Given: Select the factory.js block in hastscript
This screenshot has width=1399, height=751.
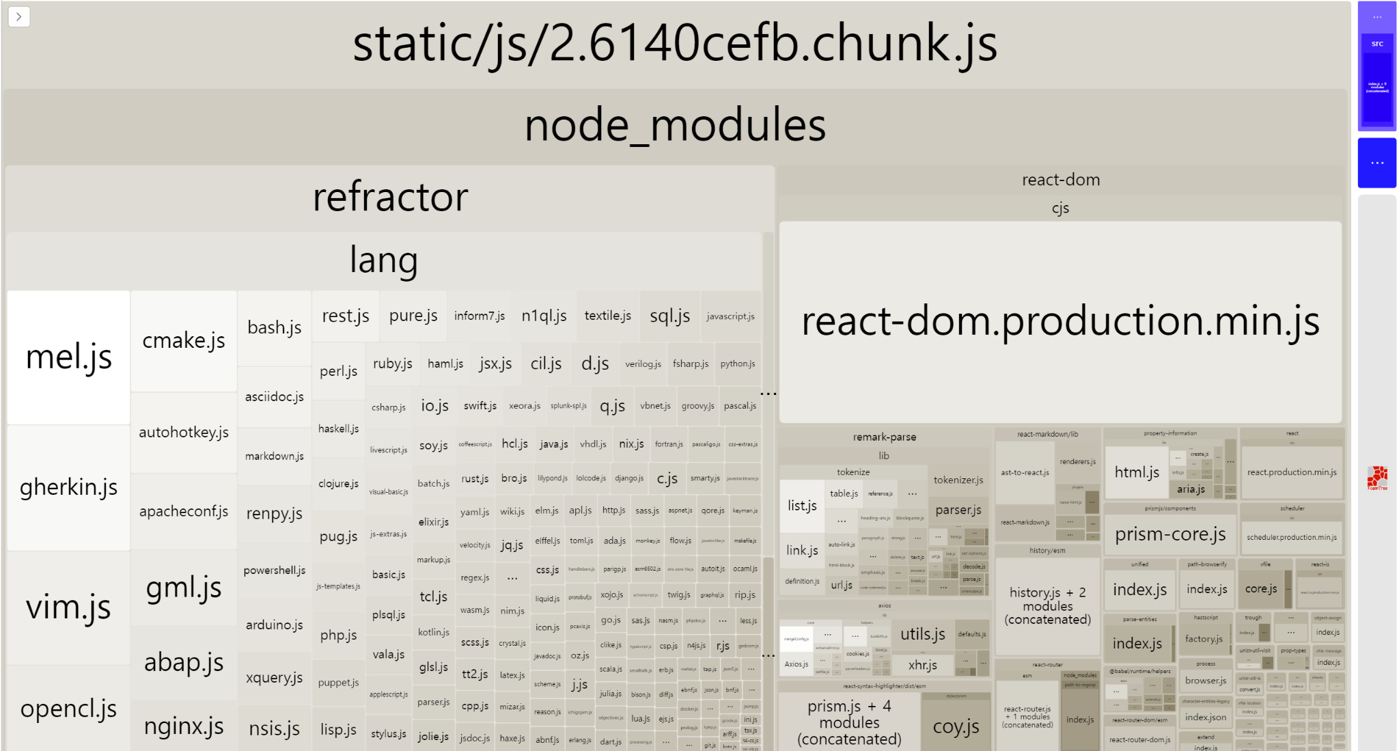Looking at the screenshot, I should click(x=1204, y=640).
